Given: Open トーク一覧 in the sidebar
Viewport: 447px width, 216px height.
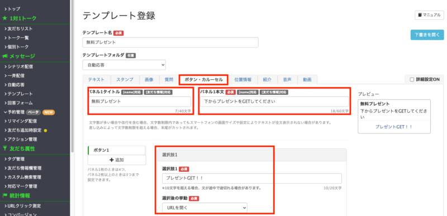Looking at the screenshot, I should 17,38.
